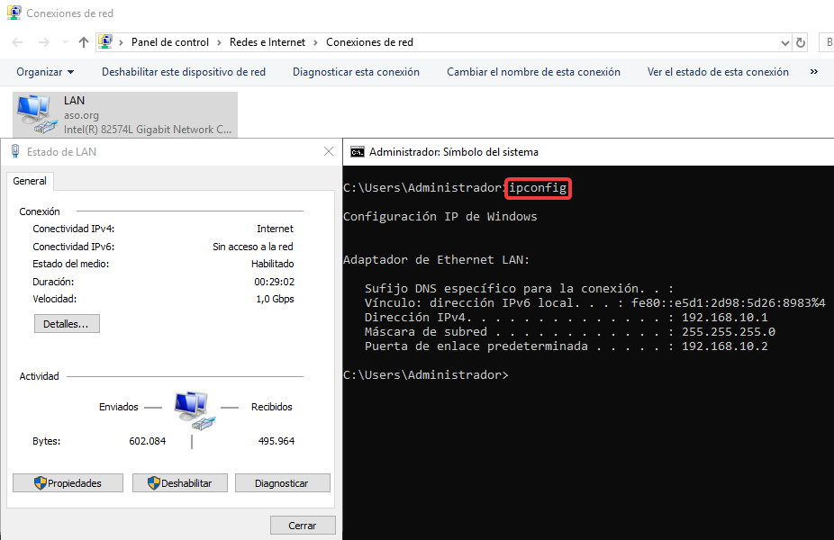Open the Organizar dropdown menu
Image resolution: width=834 pixels, height=540 pixels.
click(45, 72)
